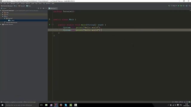Screen dimensions: 191x107
Task: Open File Explorer from taskbar
Action: [x=46, y=105]
